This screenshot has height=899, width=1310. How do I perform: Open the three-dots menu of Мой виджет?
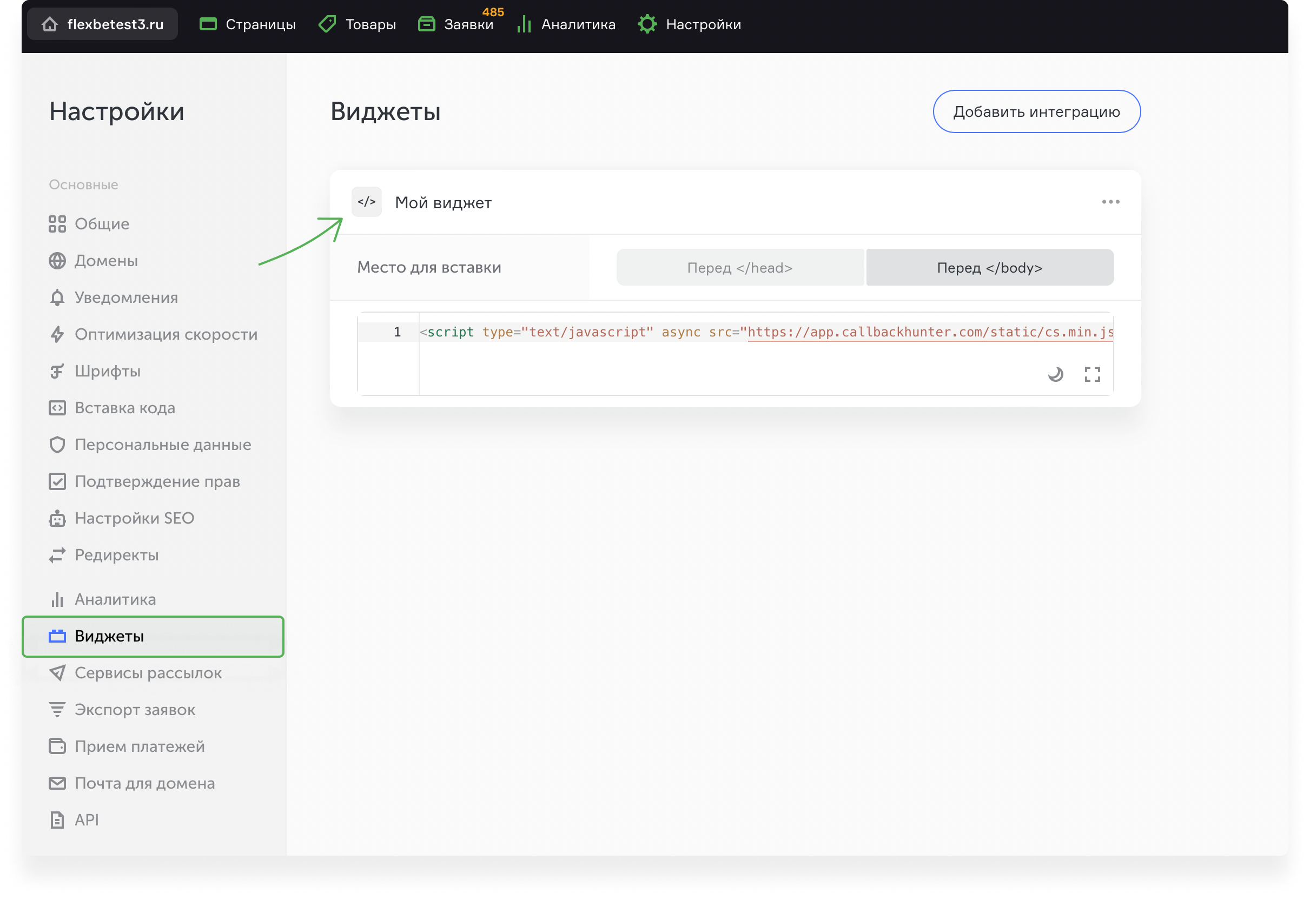click(1110, 202)
